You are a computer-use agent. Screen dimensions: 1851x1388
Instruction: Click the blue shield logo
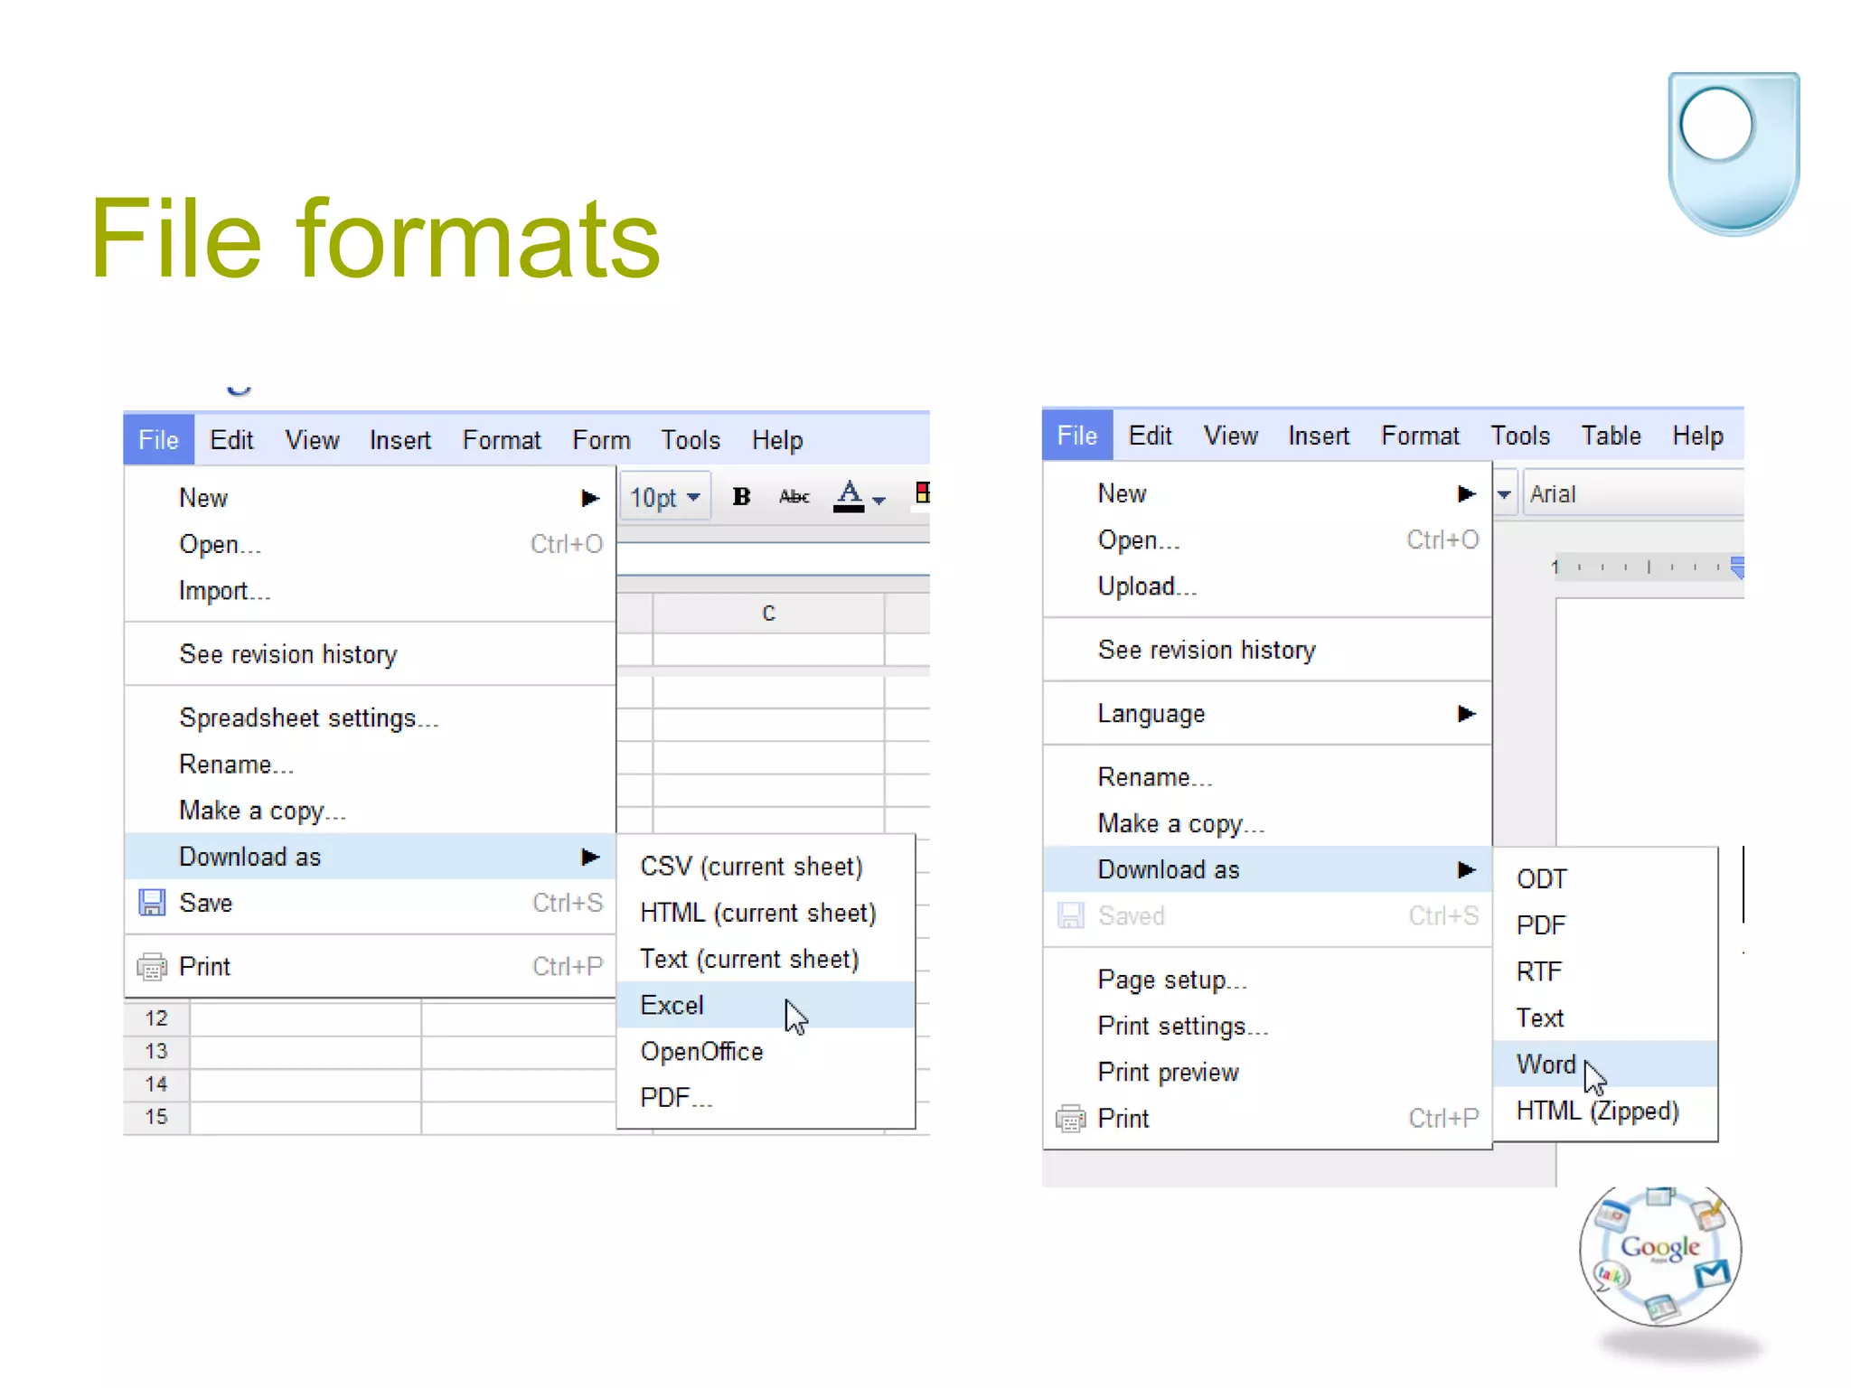(x=1734, y=154)
